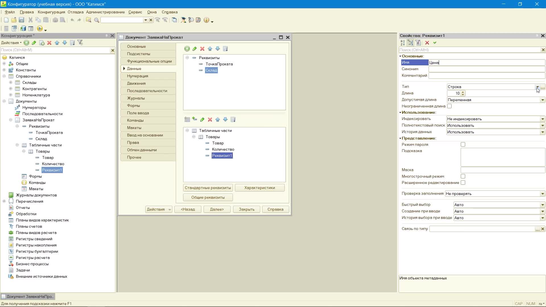The width and height of the screenshot is (546, 307).
Task: Delete tabular part item with red X
Action: (210, 119)
